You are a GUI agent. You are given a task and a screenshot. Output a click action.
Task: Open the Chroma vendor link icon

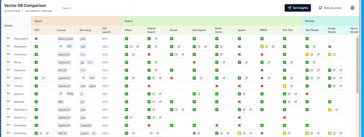point(8,85)
